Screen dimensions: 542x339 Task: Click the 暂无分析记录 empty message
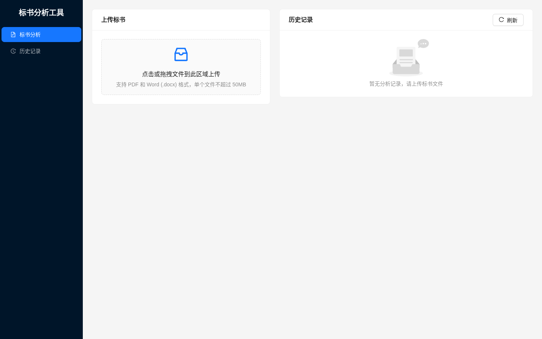pos(406,84)
